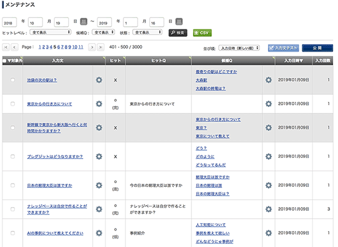Click the ヒット column header
338x247 pixels.
[116, 61]
